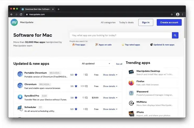Click the SyncBird Pro app icon
This screenshot has width=194, height=128.
pyautogui.click(x=20, y=97)
